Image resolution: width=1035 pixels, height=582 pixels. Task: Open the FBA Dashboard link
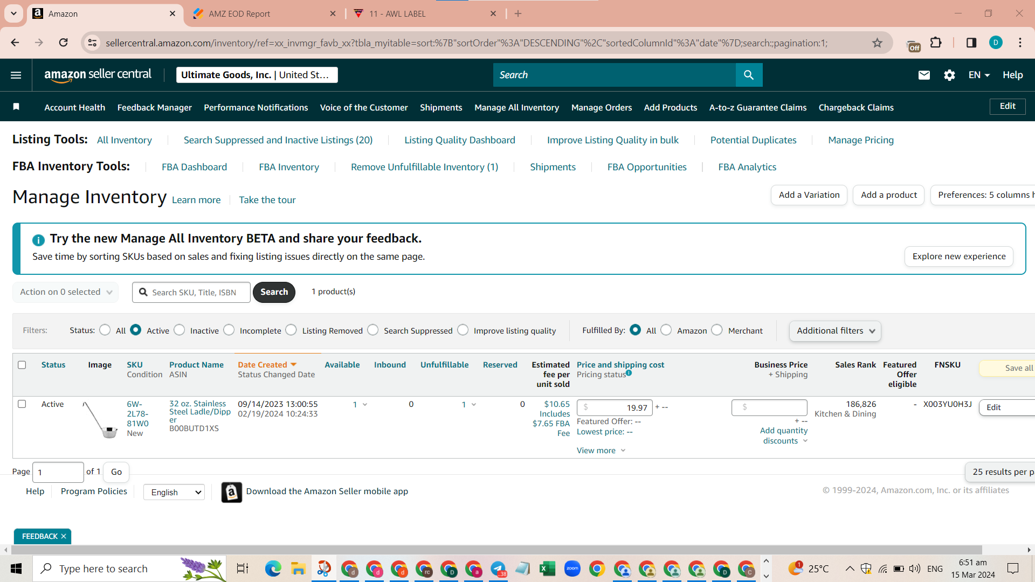point(195,167)
